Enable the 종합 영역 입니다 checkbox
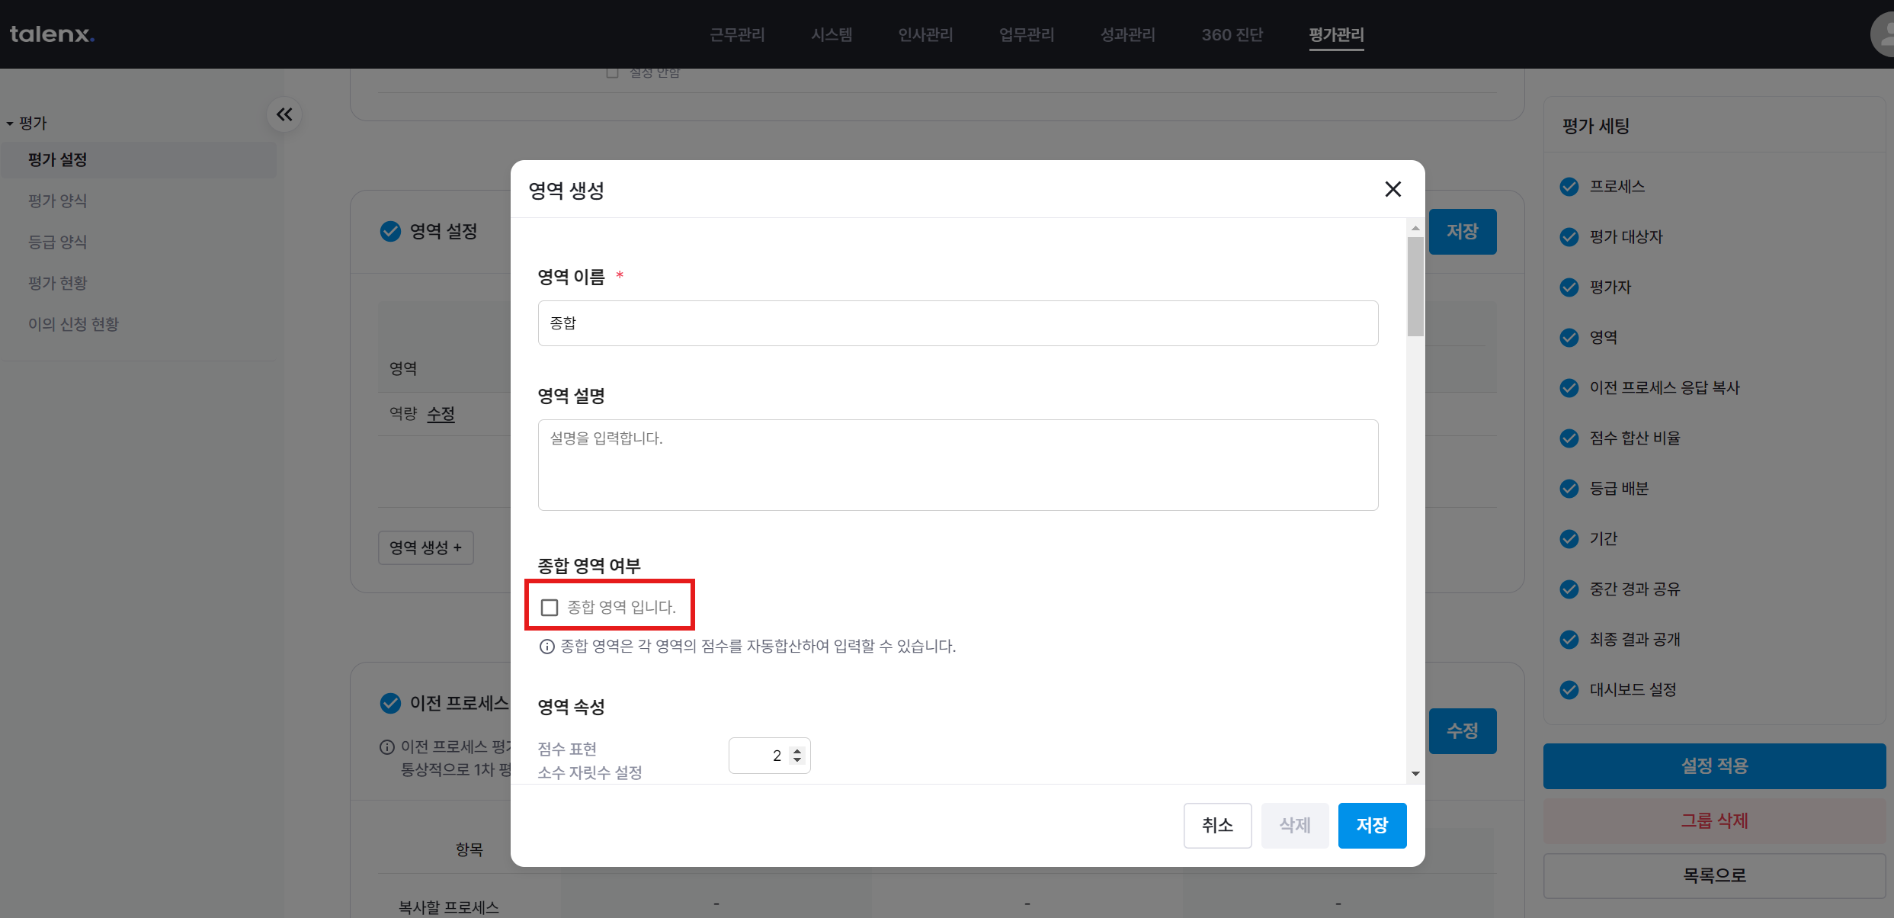 (x=550, y=607)
